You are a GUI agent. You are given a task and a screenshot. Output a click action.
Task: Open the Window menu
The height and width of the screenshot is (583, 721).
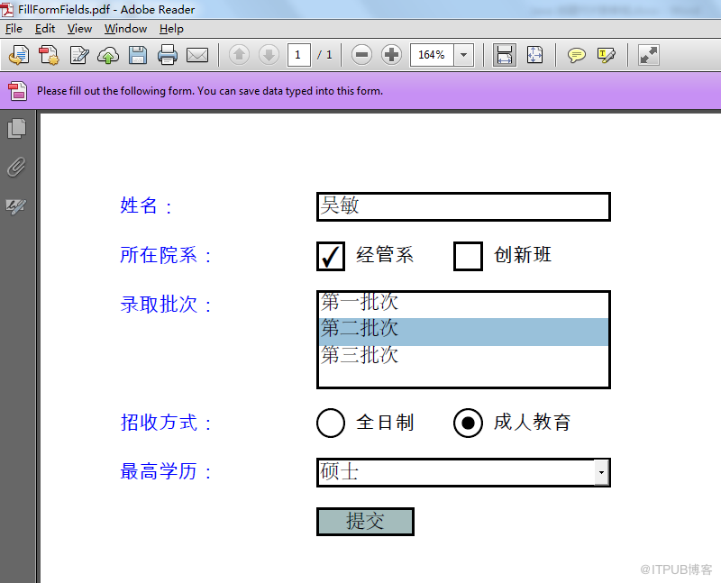pyautogui.click(x=125, y=29)
